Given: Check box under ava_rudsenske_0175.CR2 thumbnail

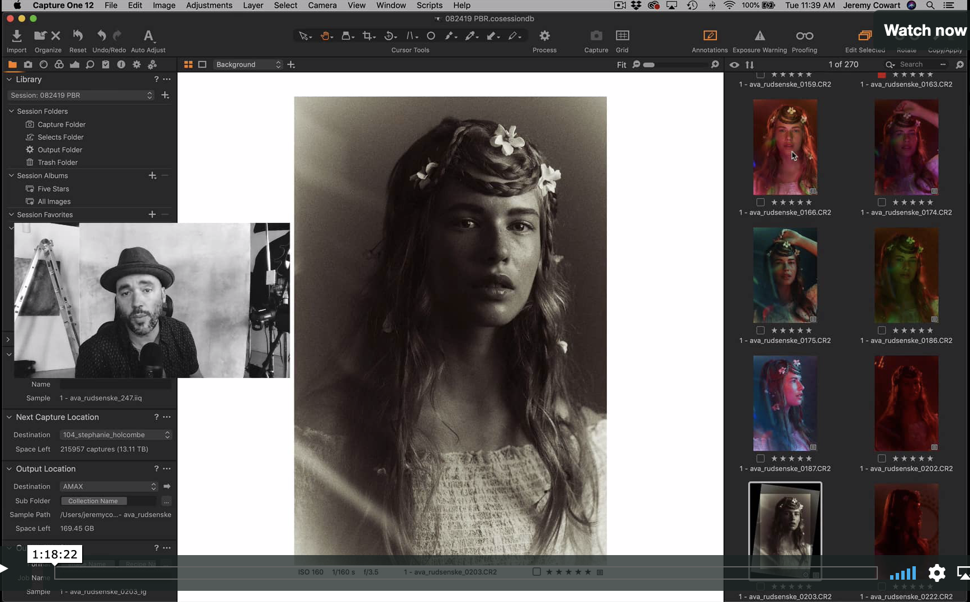Looking at the screenshot, I should coord(760,330).
